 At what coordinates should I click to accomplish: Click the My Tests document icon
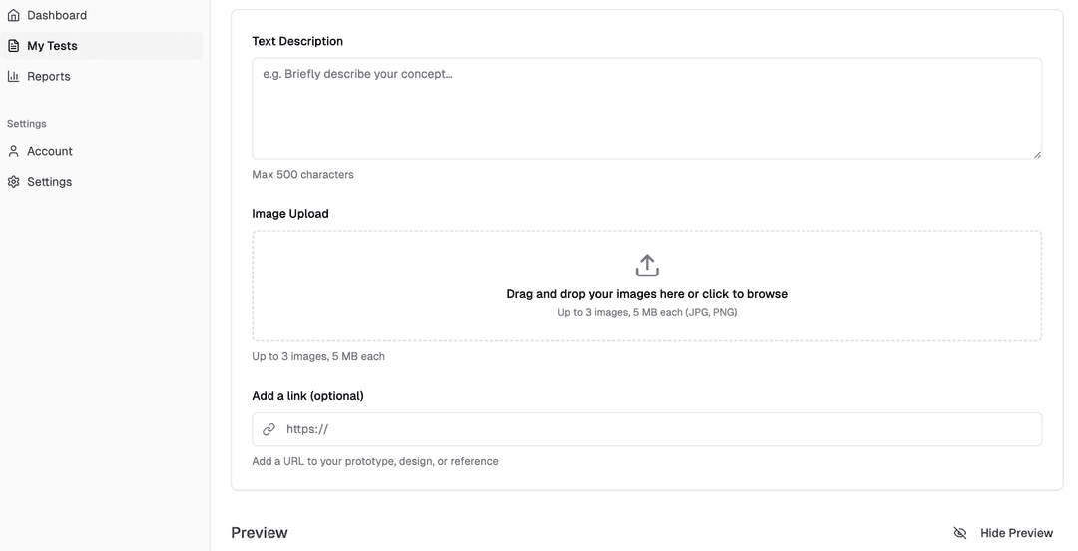14,46
